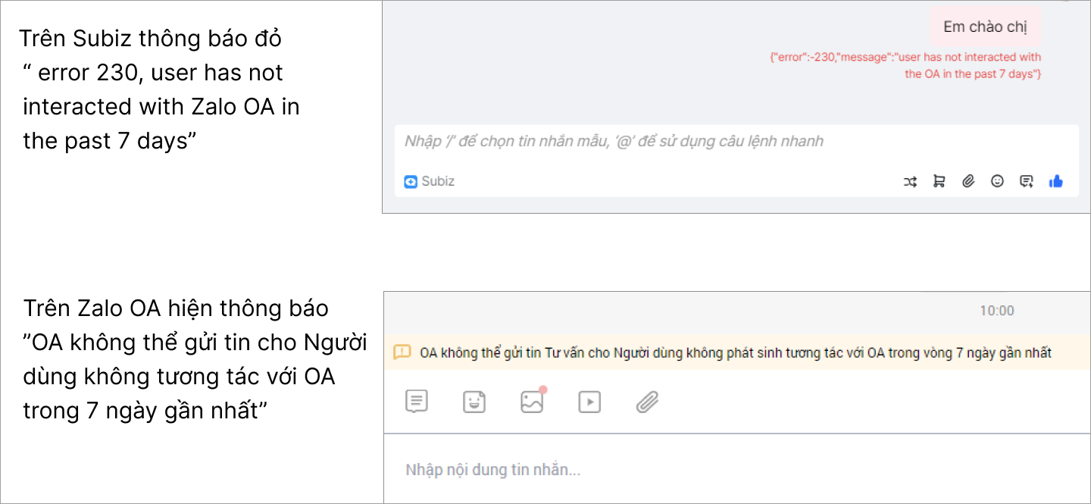The width and height of the screenshot is (1091, 504).
Task: Attach a file using Subiz paperclip icon
Action: [x=968, y=181]
